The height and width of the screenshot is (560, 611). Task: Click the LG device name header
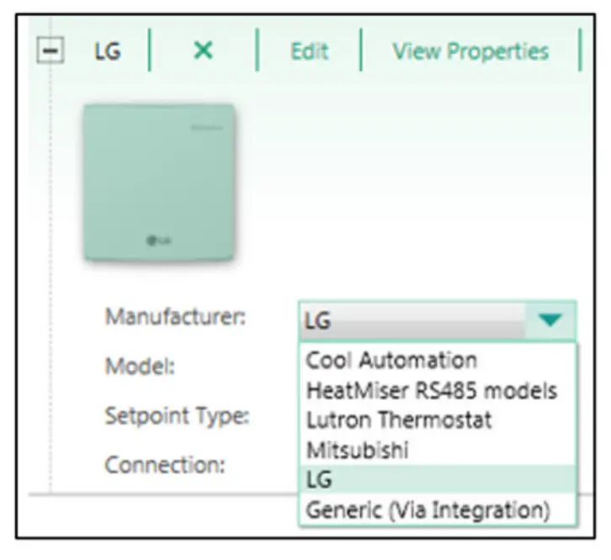click(108, 51)
